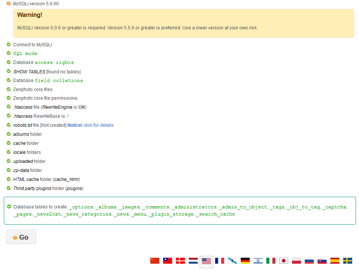The image size is (359, 275).
Task: Select the German flag language
Action: point(245,261)
